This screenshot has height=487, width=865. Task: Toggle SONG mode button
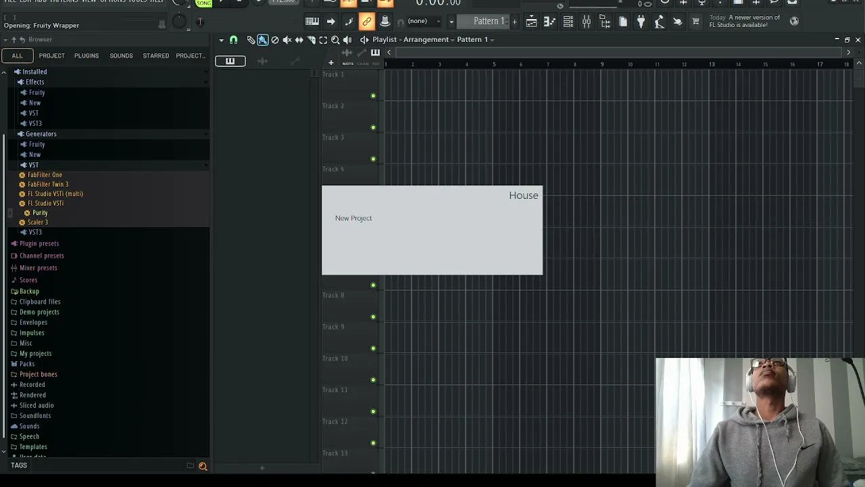(x=203, y=3)
